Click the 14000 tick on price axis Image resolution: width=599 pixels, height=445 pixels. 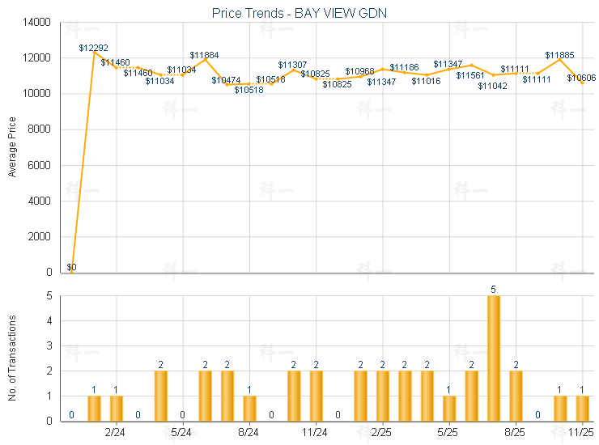click(38, 23)
